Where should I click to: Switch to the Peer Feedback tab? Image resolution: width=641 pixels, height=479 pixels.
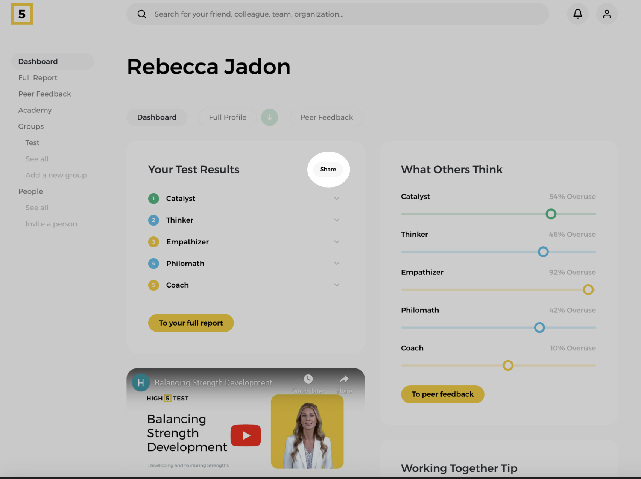(x=326, y=117)
